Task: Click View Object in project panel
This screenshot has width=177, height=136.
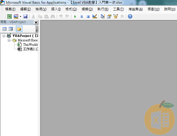Action: click(11, 29)
